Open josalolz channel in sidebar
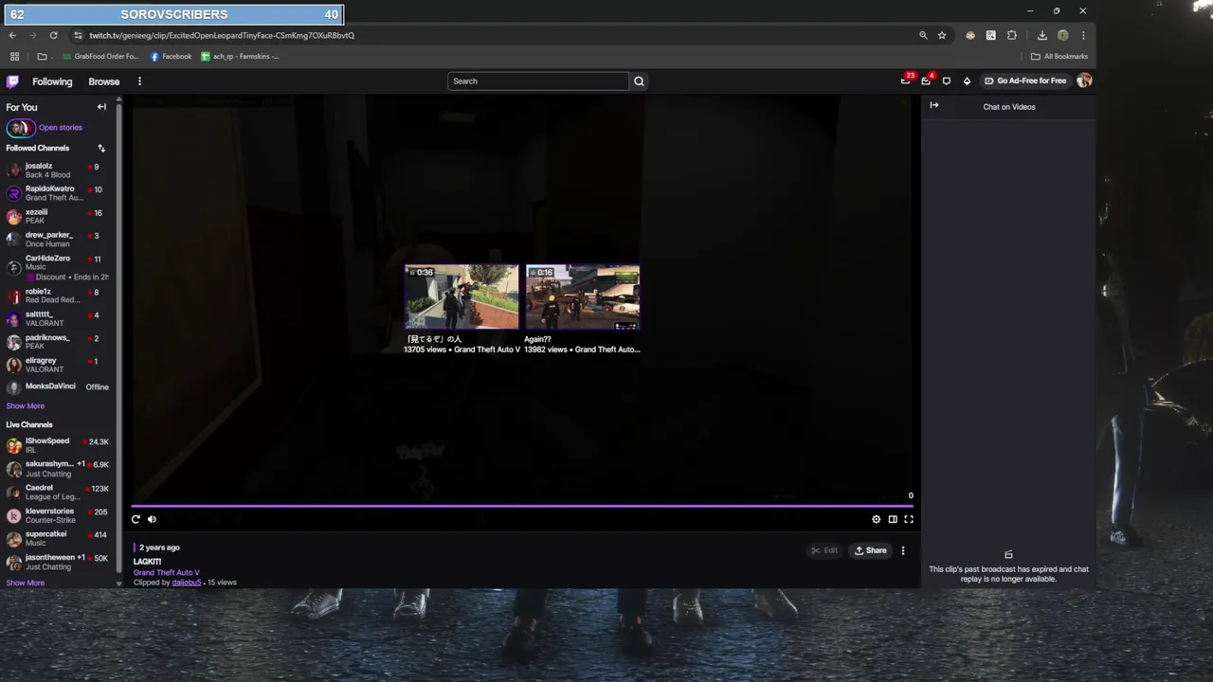This screenshot has width=1213, height=682. 57,170
